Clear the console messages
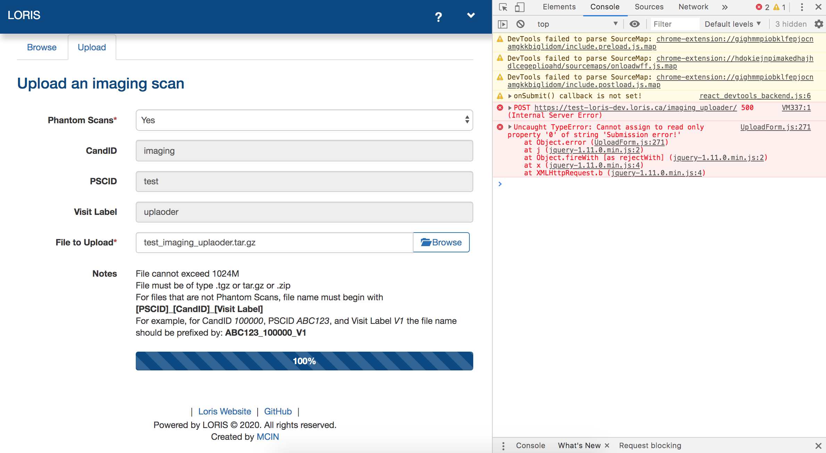826x453 pixels. pyautogui.click(x=520, y=24)
